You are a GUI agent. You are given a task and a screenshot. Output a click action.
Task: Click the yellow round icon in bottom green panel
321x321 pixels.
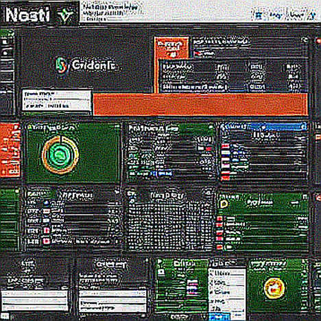274,288
